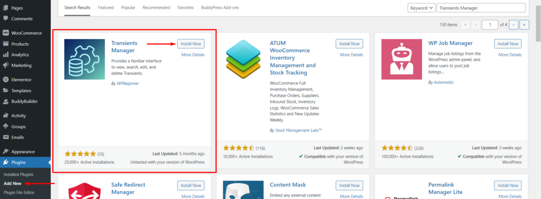Click the WooCommerce logo icon in sidebar
541x199 pixels.
point(5,33)
